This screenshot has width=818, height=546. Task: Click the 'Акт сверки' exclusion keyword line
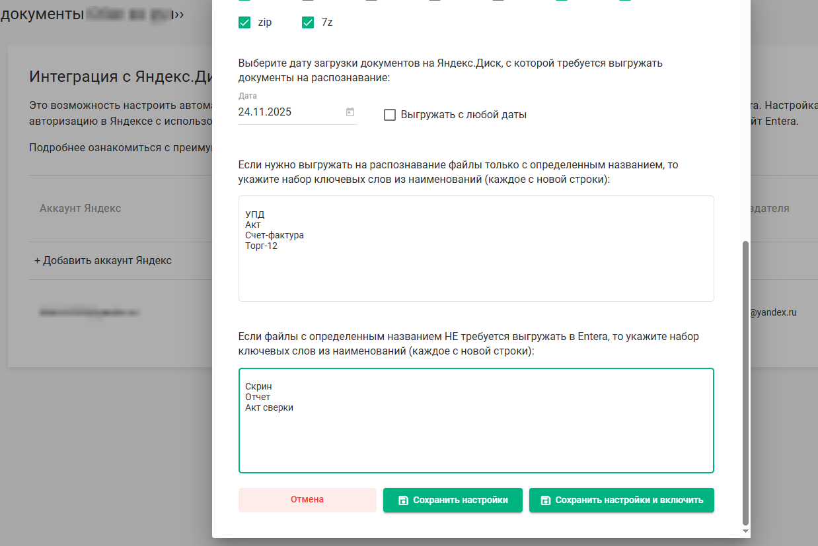[269, 407]
